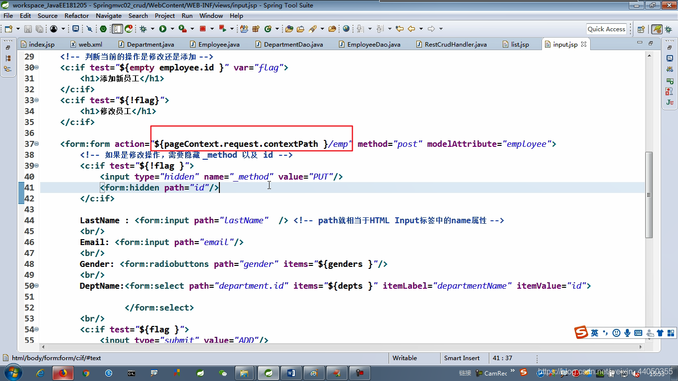This screenshot has width=678, height=381.
Task: Open Word from the taskbar
Action: pyautogui.click(x=291, y=373)
